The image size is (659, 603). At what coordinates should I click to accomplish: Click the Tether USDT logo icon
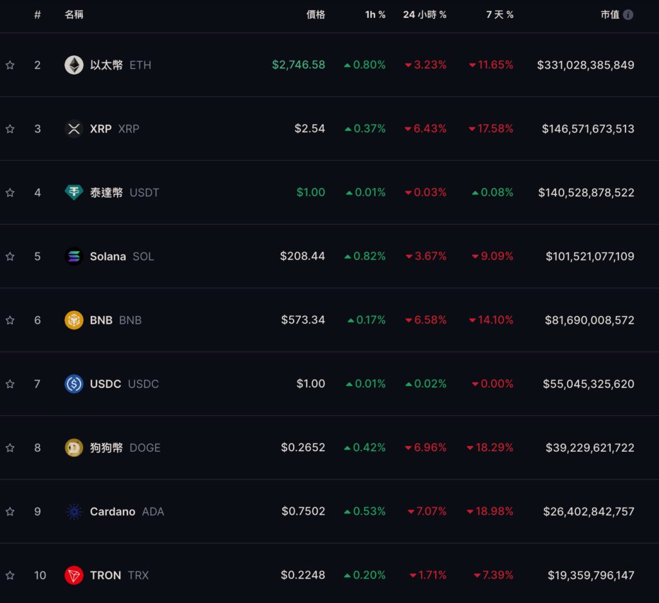click(x=74, y=192)
